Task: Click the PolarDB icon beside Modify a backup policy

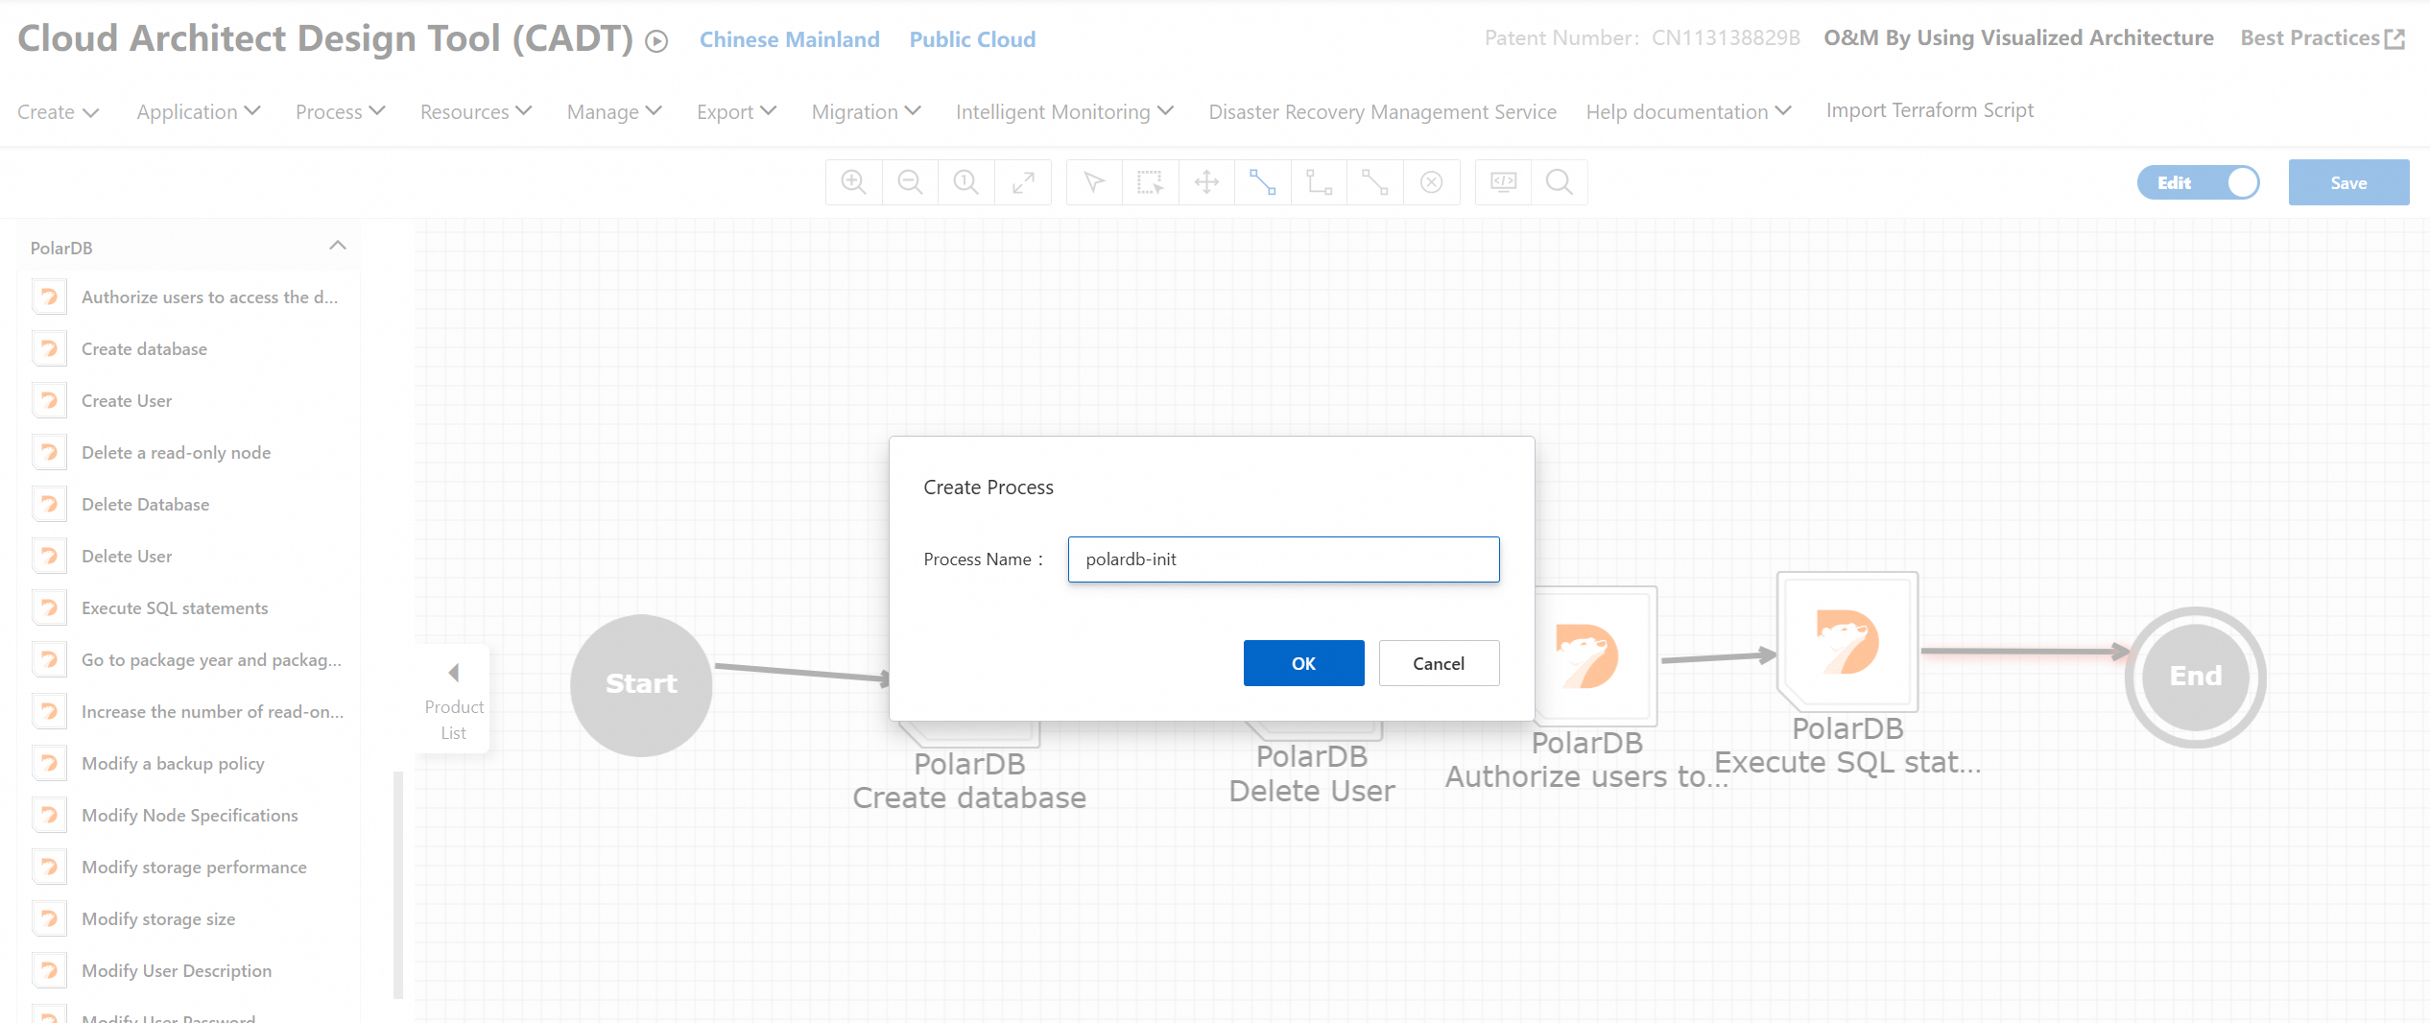Action: (x=49, y=763)
